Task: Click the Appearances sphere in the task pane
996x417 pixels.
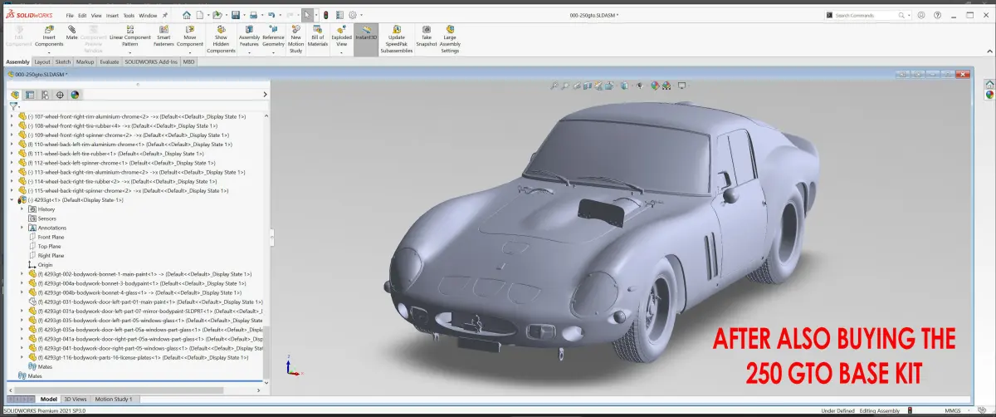Action: 989,95
